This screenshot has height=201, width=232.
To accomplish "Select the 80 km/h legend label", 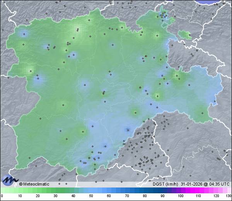I will tap(144, 196).
